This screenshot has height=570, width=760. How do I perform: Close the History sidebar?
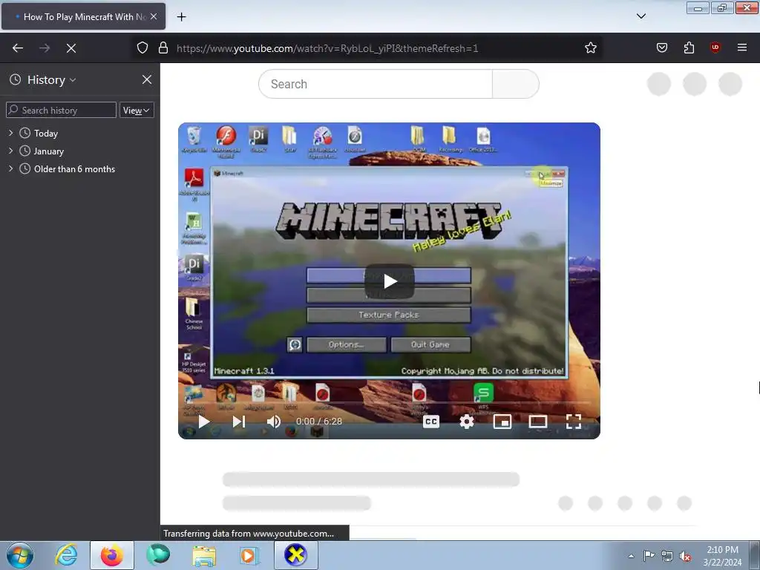coord(147,79)
